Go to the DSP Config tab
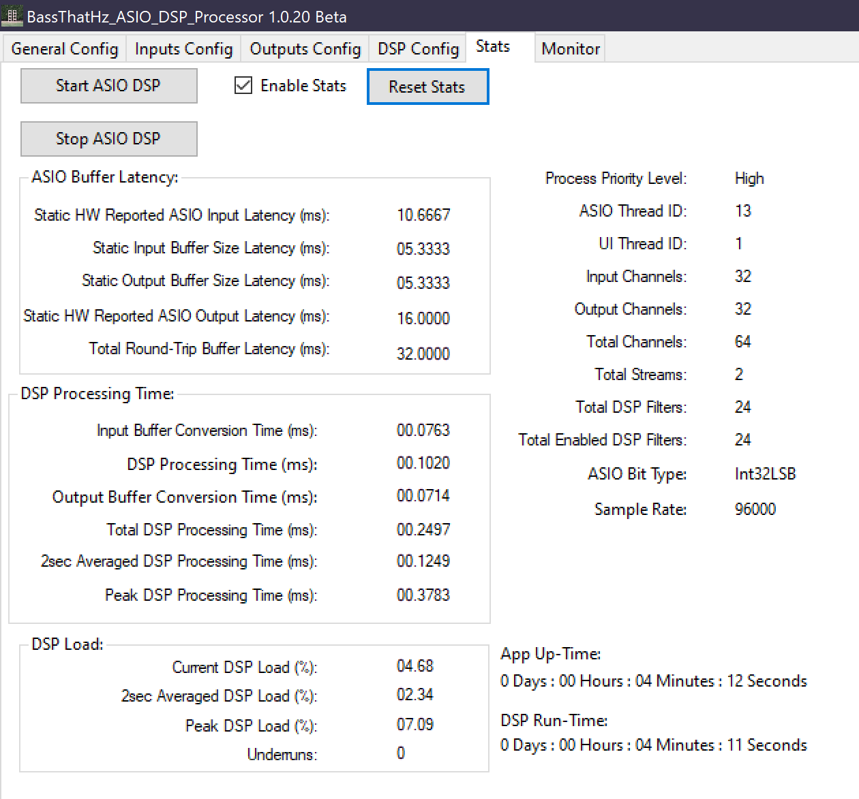The image size is (859, 799). 418,49
